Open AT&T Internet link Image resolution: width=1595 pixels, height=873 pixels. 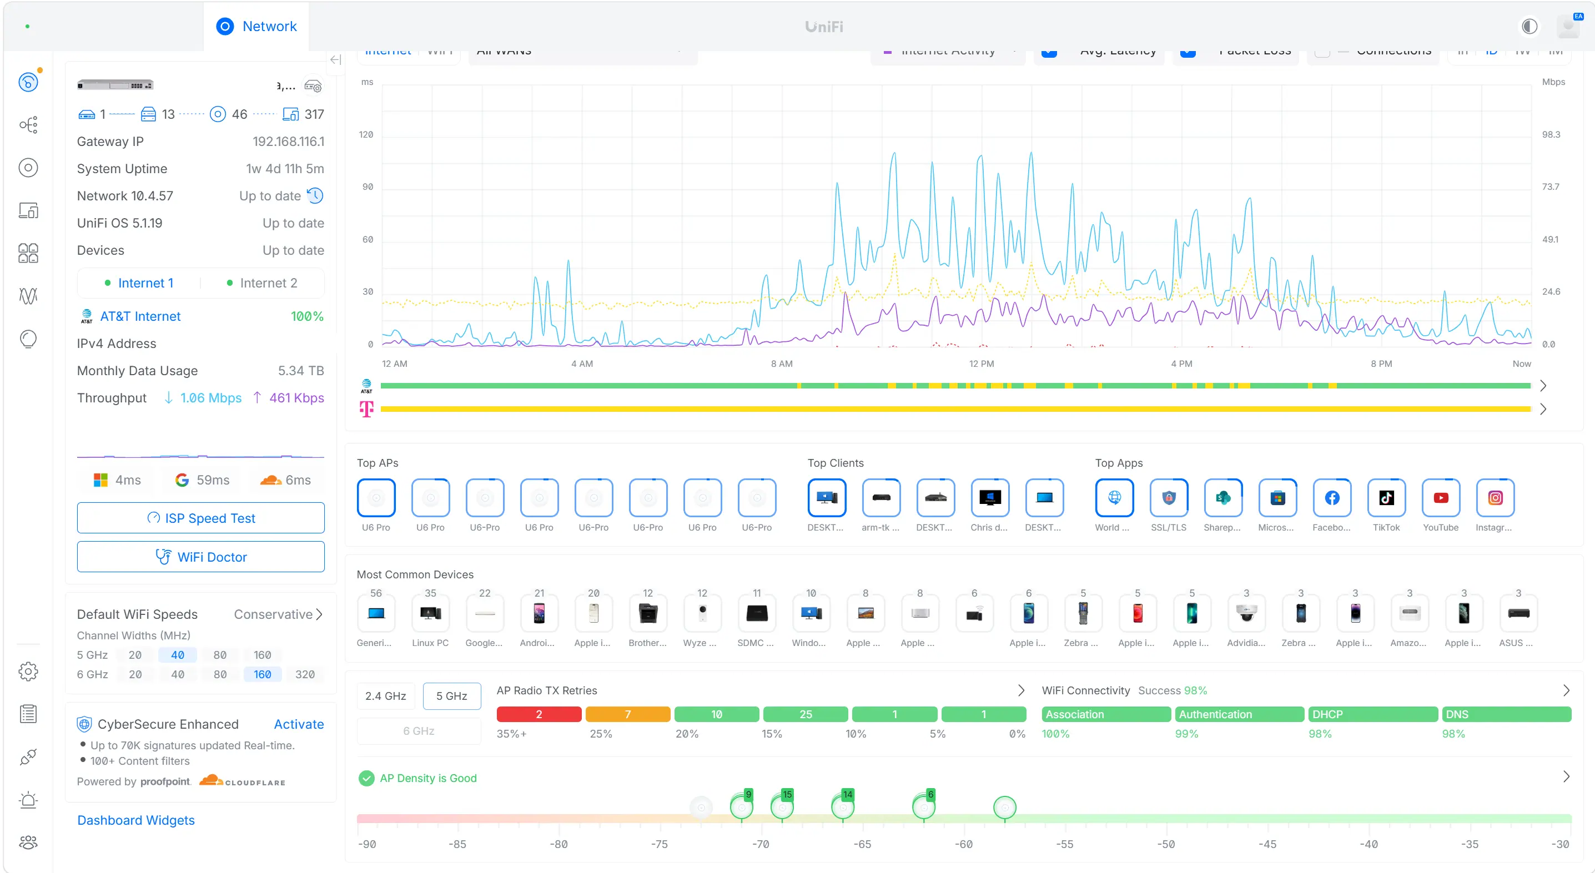click(140, 316)
